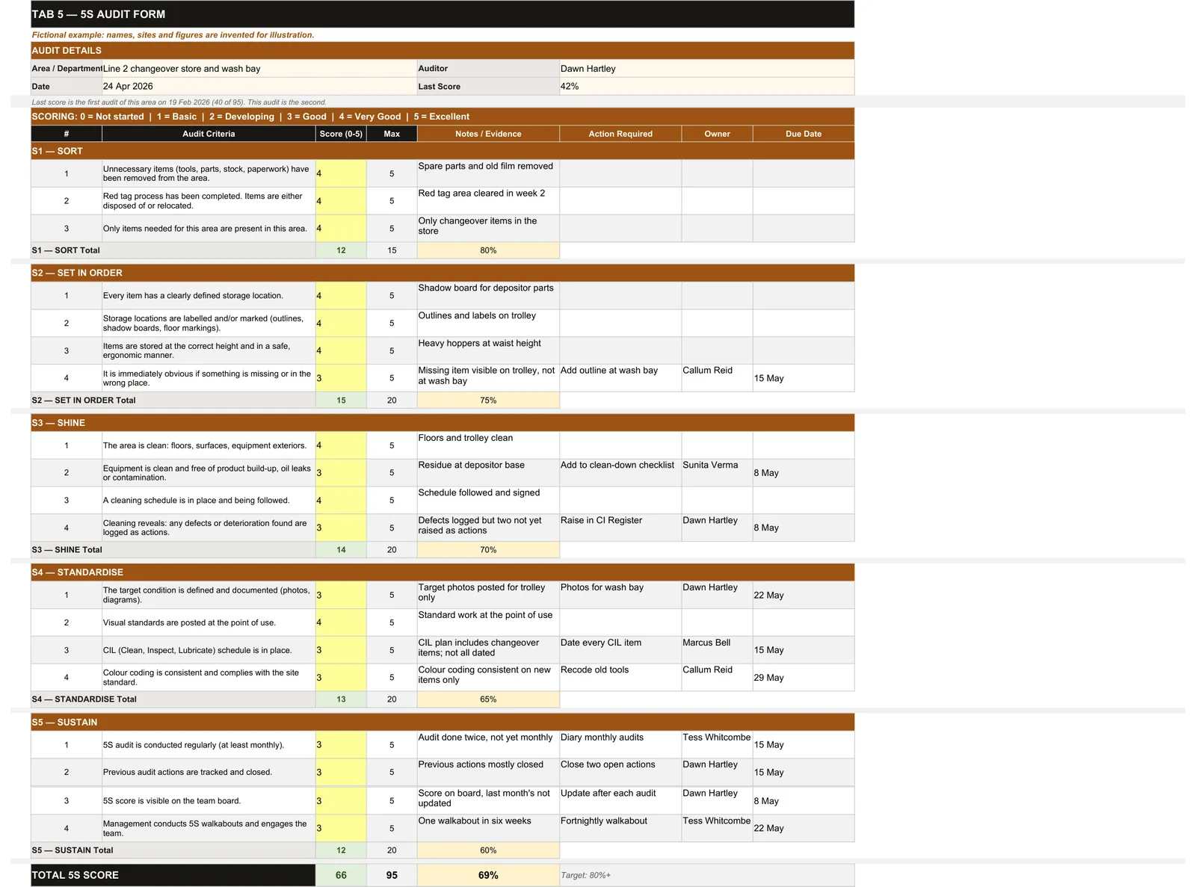
Task: Select note 'Residue at depositor base'
Action: point(488,473)
